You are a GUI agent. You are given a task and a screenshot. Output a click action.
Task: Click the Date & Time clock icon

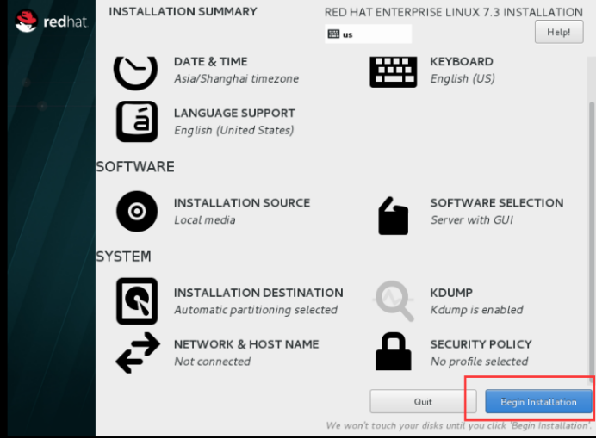coord(136,73)
